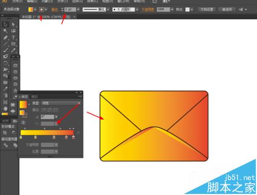Select the Symbol Sprayer tool
This screenshot has height=195, width=257.
pos(6,95)
